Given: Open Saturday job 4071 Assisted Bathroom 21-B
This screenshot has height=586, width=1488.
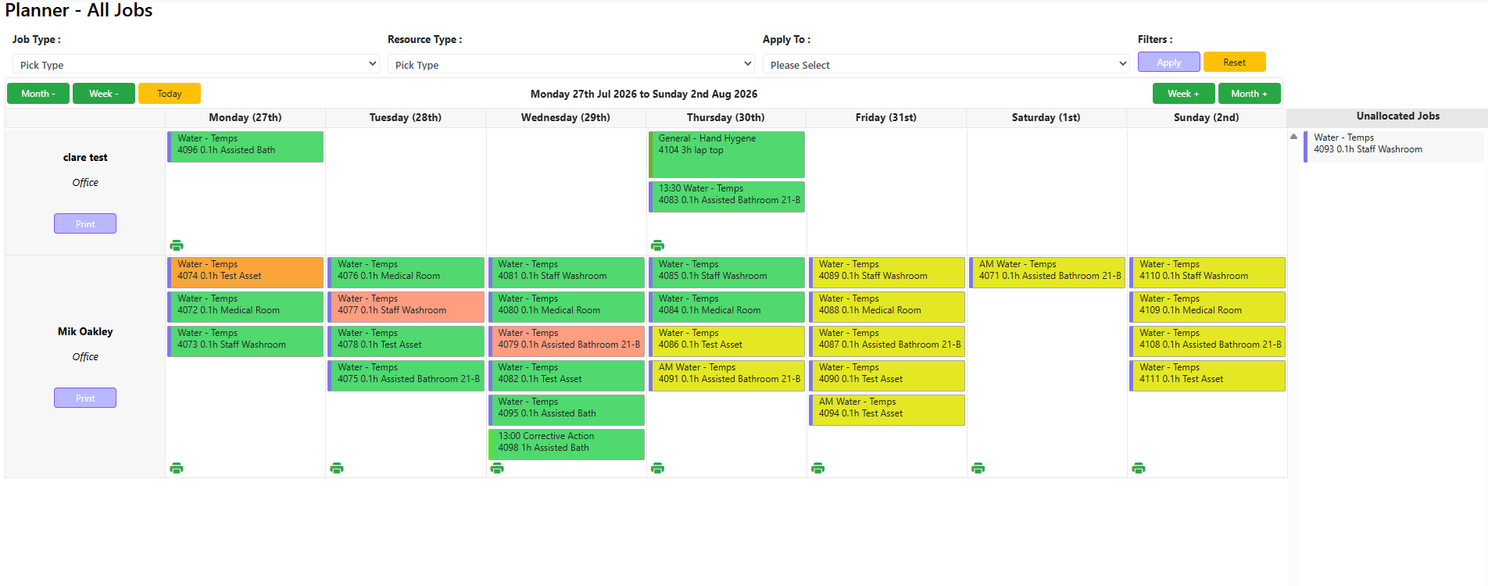Looking at the screenshot, I should (x=1046, y=273).
